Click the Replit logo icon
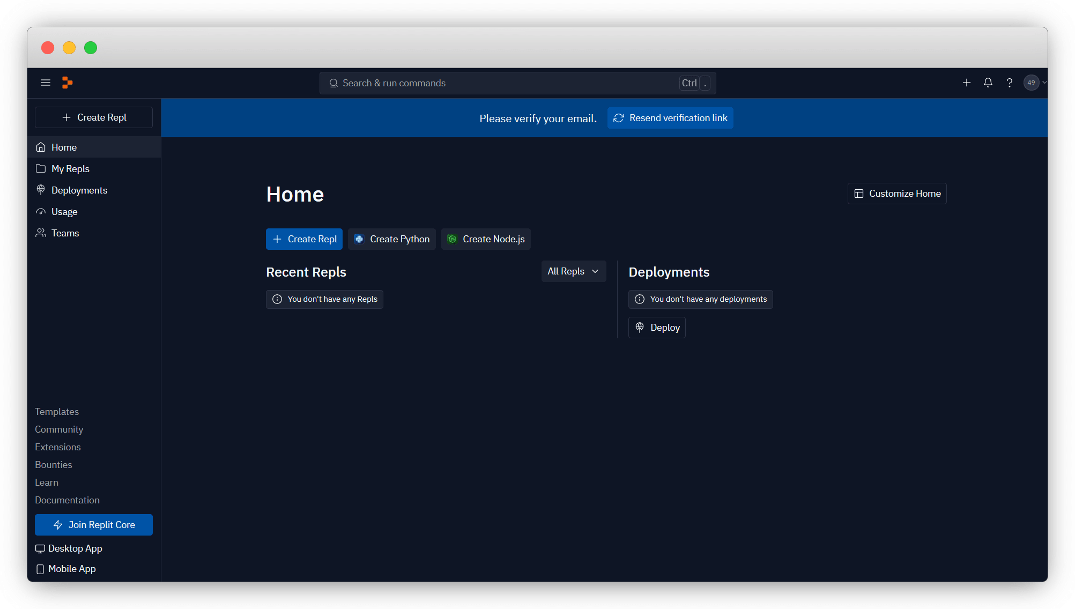Image resolution: width=1075 pixels, height=609 pixels. point(67,83)
